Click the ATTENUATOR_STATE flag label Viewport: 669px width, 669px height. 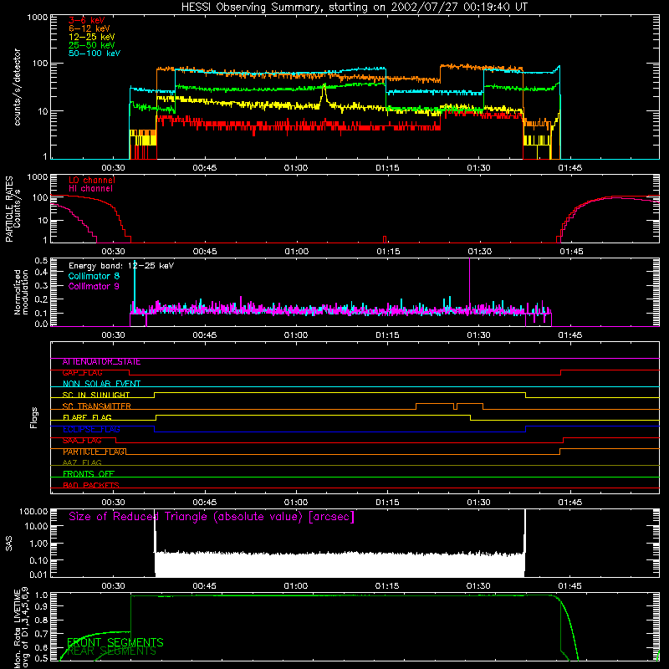pyautogui.click(x=101, y=362)
